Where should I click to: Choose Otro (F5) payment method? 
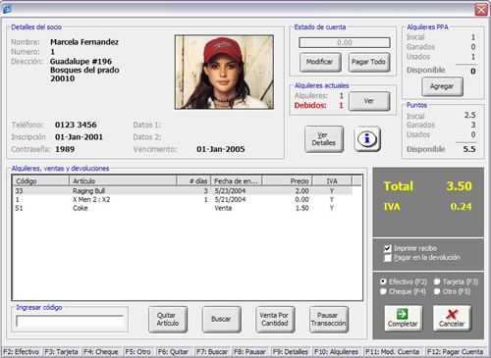[x=437, y=291]
